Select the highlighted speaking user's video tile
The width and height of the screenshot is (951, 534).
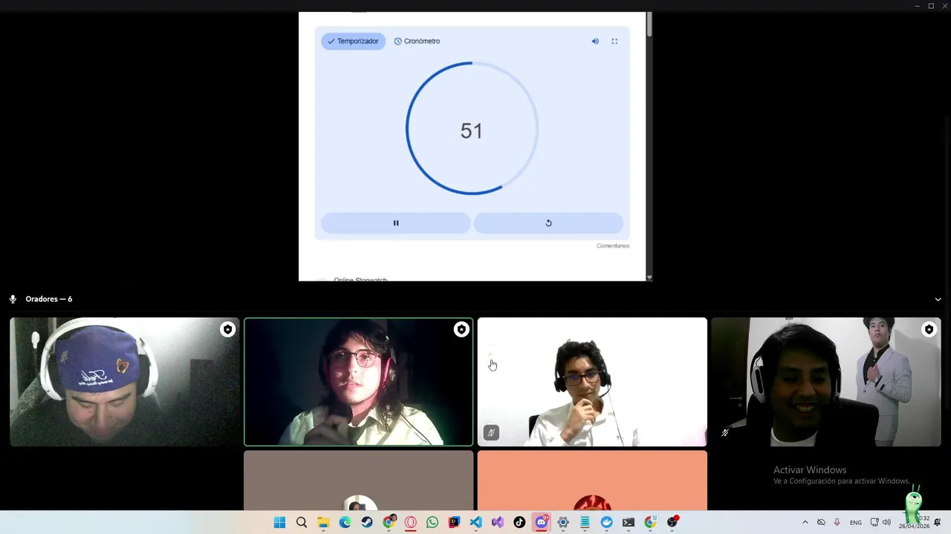359,382
